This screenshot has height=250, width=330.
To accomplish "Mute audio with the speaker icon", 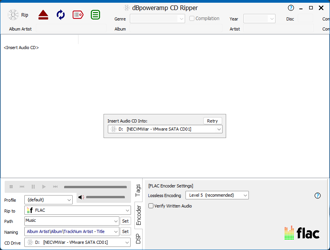I will coord(81,197).
